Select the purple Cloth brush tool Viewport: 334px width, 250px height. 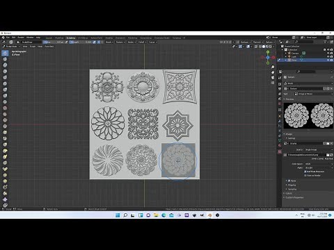coord(5,199)
